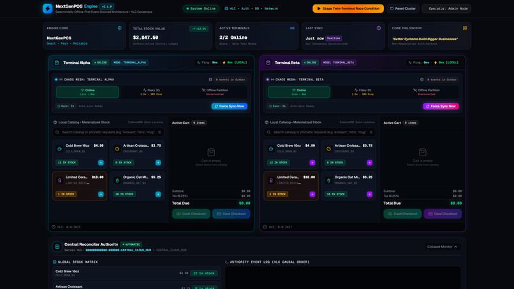Image resolution: width=514 pixels, height=289 pixels.
Task: Add Cold Brew 16oz in Terminal Beta
Action: [312, 163]
